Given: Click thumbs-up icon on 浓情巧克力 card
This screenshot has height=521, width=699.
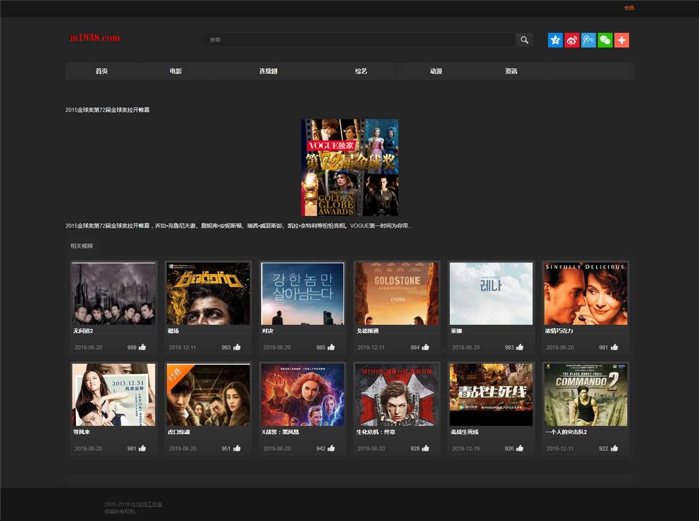Looking at the screenshot, I should click(x=614, y=347).
